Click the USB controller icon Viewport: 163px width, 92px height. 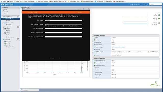coord(94,45)
